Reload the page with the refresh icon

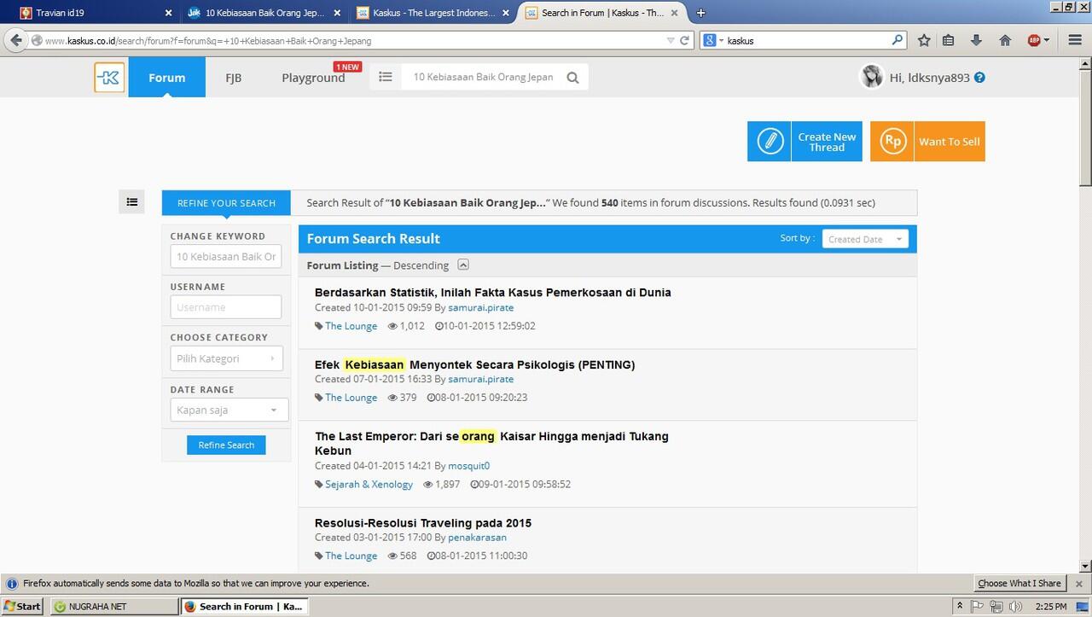[684, 40]
